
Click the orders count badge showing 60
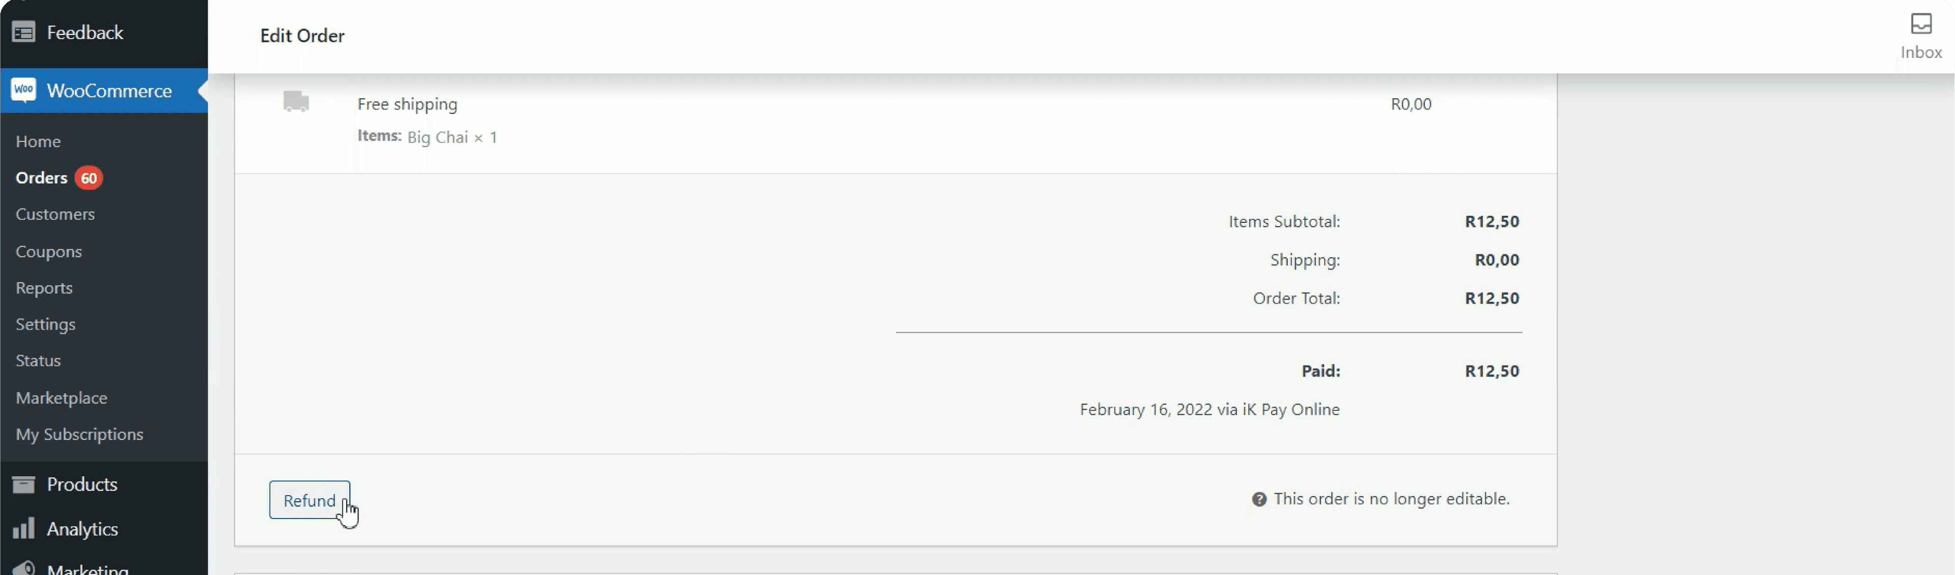[x=89, y=178]
